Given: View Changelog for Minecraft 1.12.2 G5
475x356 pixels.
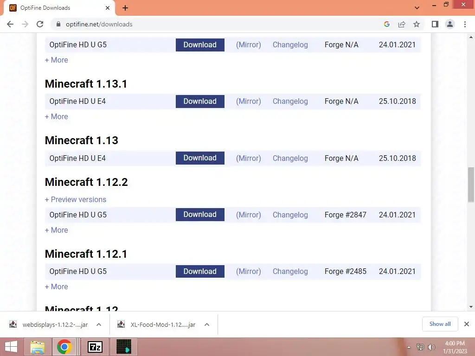Looking at the screenshot, I should 290,215.
